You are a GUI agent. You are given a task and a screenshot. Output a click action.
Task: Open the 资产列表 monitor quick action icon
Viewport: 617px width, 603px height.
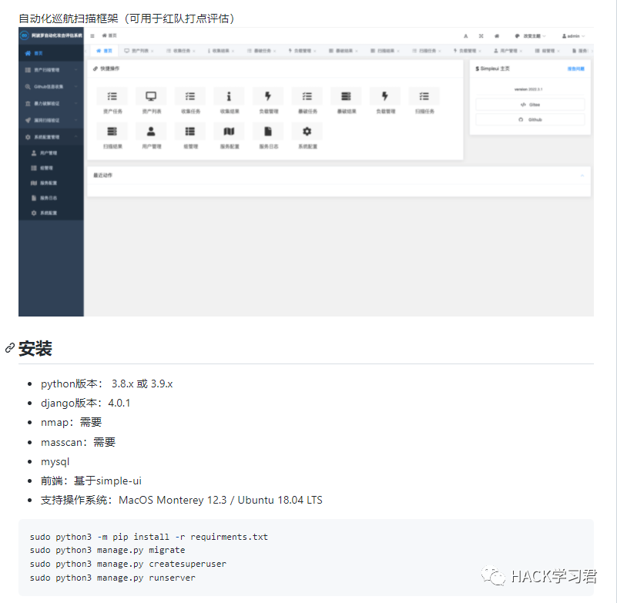[x=151, y=96]
